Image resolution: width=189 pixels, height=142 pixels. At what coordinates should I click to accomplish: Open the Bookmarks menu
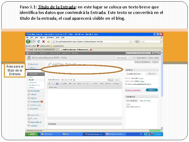pyautogui.click(x=50, y=38)
